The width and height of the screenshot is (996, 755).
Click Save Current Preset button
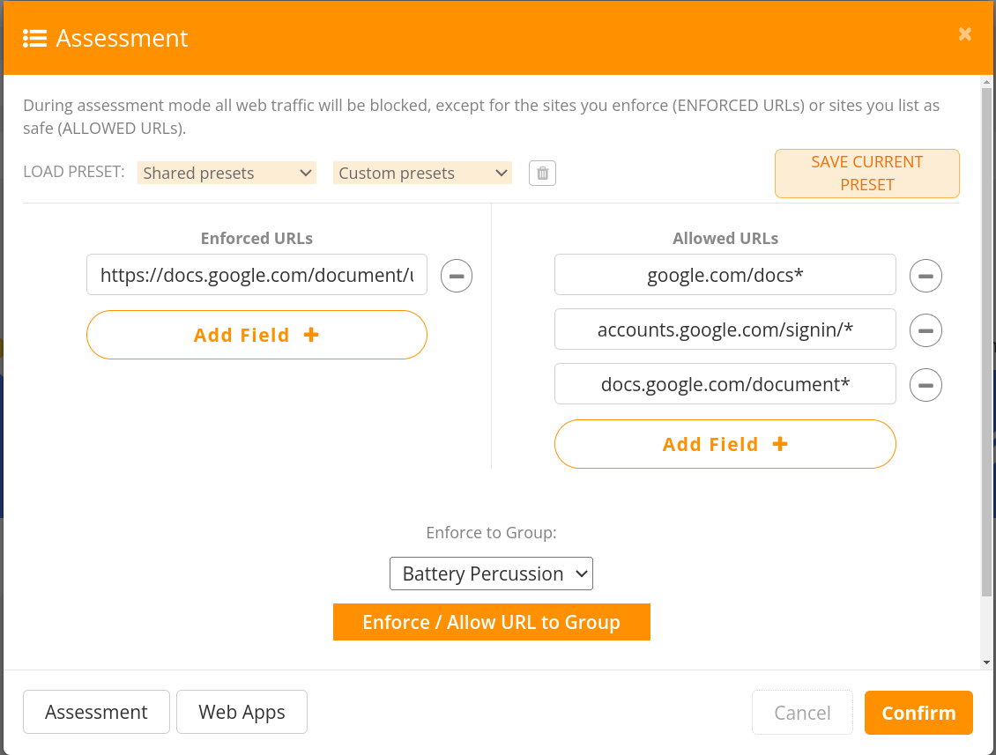(x=867, y=174)
